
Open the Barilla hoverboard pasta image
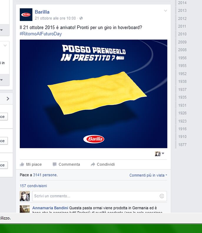click(x=93, y=94)
